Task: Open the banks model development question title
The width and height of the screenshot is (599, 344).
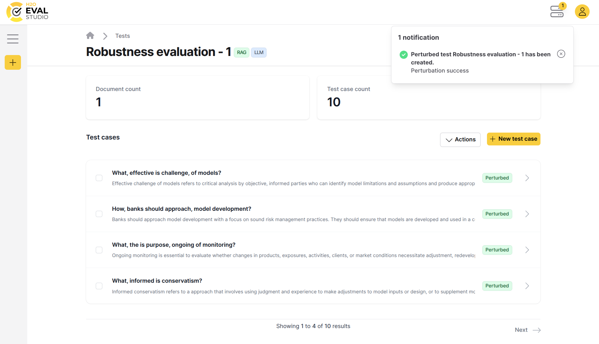Action: coord(182,209)
